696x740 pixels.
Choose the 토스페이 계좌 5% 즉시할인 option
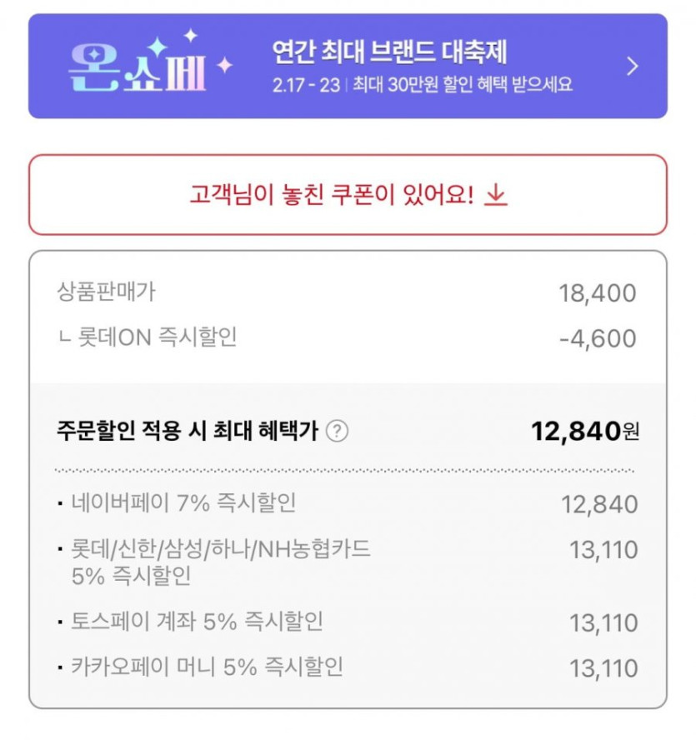pyautogui.click(x=197, y=622)
